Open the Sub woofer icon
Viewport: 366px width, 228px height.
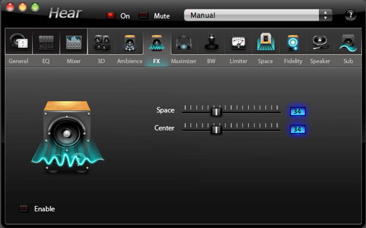point(348,43)
